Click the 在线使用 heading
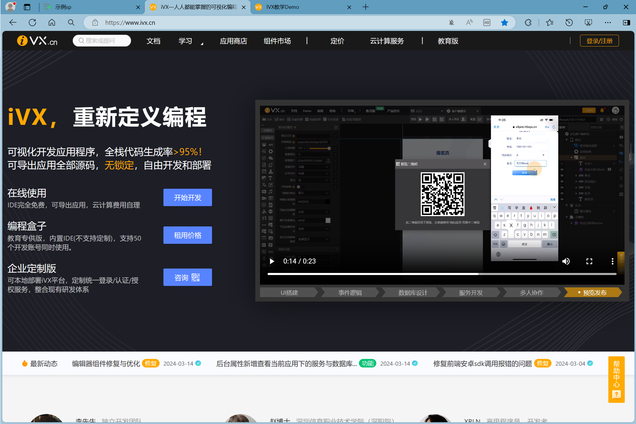Viewport: 636px width, 424px height. 27,193
